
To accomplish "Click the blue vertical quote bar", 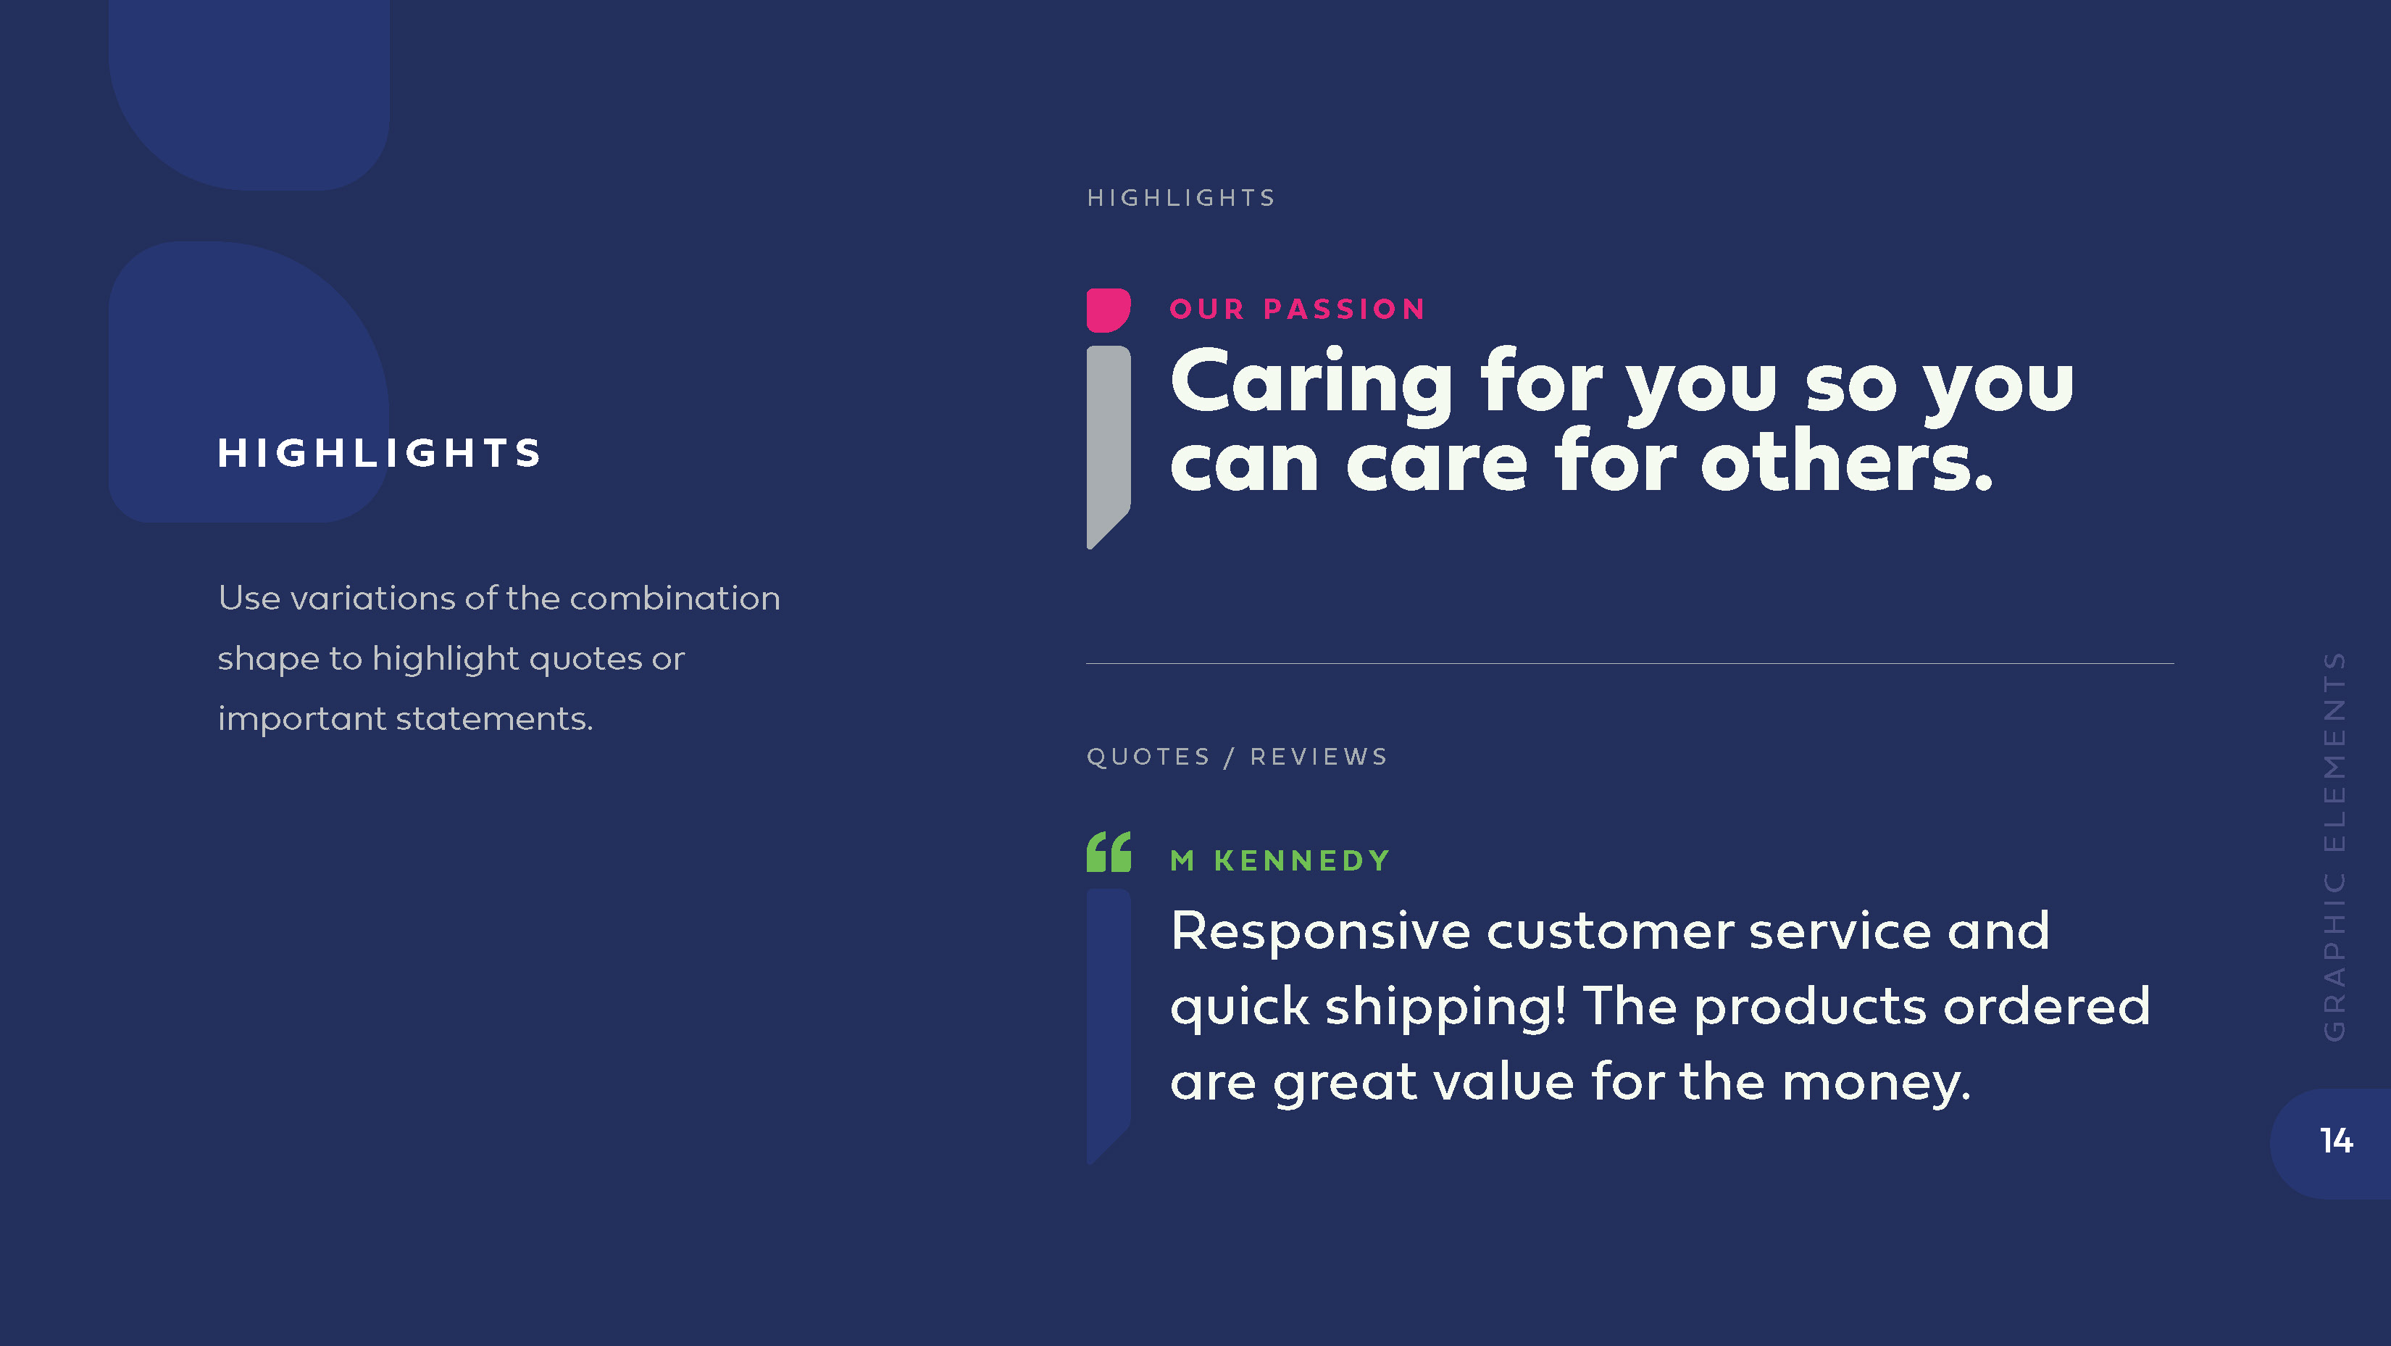I will tap(1109, 1026).
